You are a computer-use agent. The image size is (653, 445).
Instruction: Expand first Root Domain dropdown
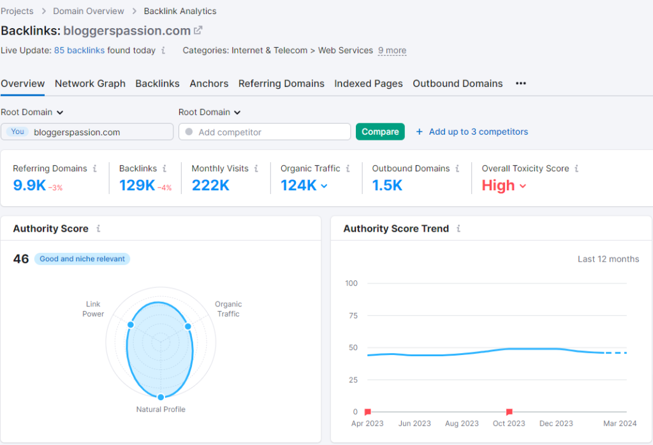pos(32,112)
